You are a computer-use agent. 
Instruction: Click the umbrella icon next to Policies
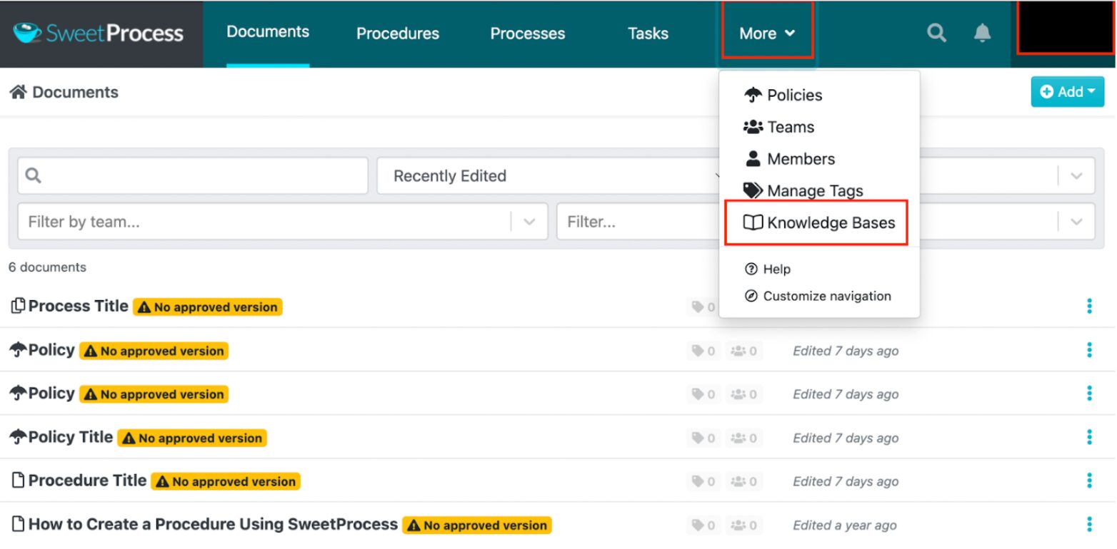[x=753, y=95]
